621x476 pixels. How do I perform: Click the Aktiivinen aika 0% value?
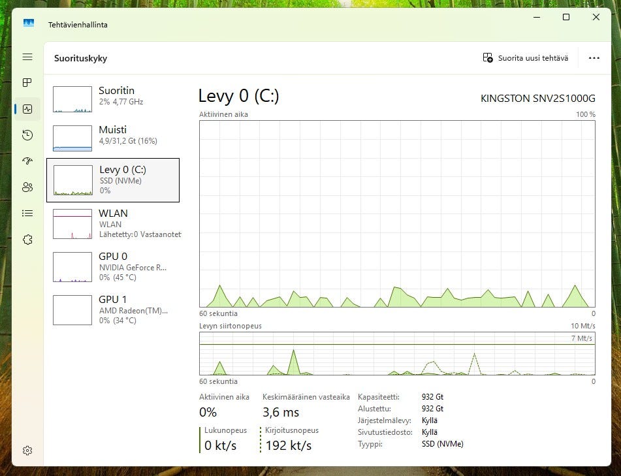208,413
